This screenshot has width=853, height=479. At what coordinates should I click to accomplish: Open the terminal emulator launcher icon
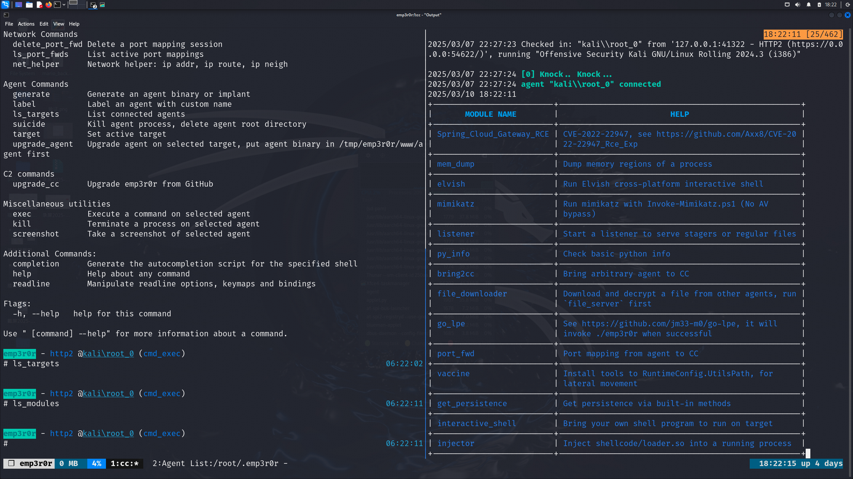coord(57,5)
